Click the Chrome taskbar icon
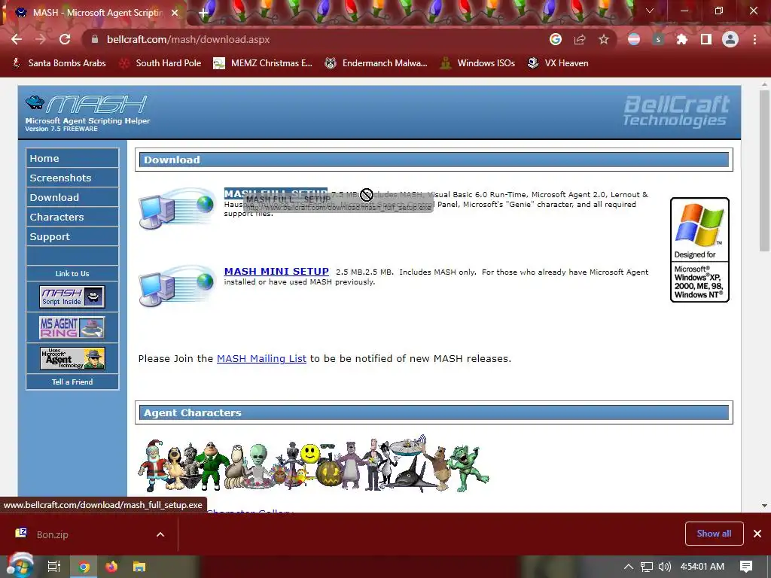This screenshot has height=578, width=771. [x=84, y=567]
